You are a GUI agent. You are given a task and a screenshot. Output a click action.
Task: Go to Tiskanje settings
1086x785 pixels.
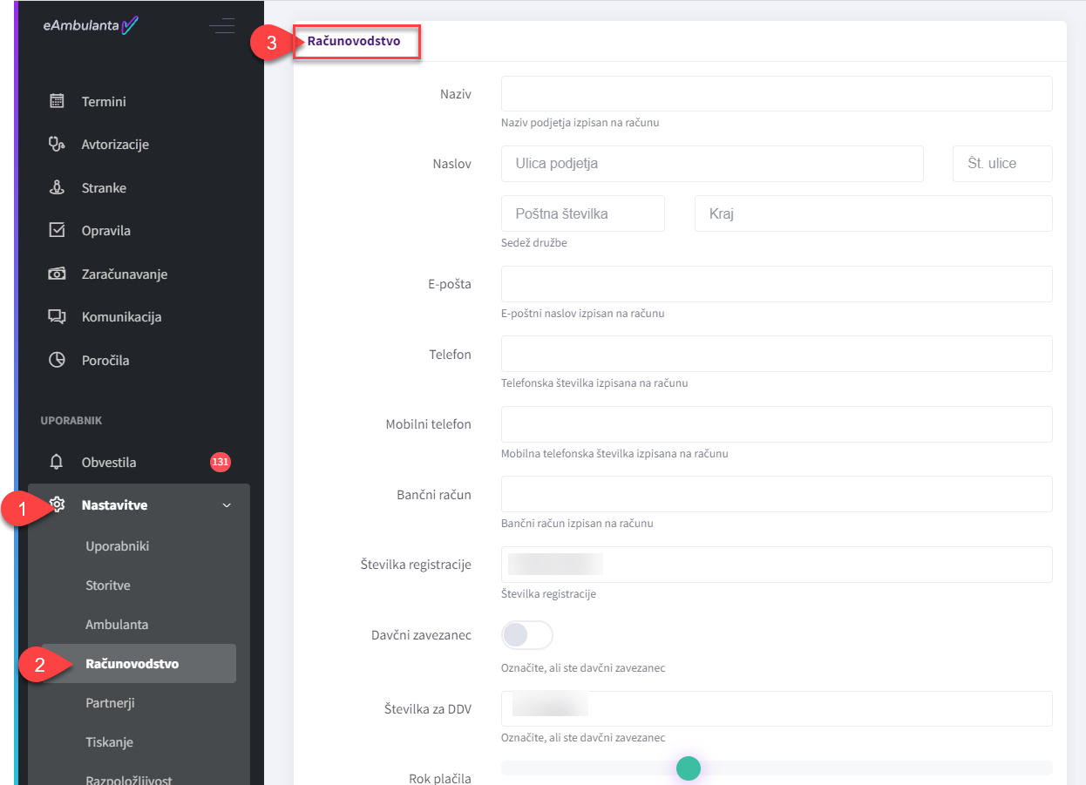pyautogui.click(x=109, y=742)
